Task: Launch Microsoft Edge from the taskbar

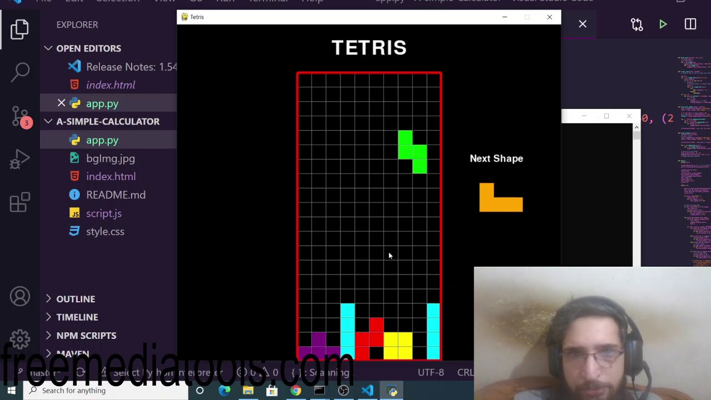Action: (224, 391)
